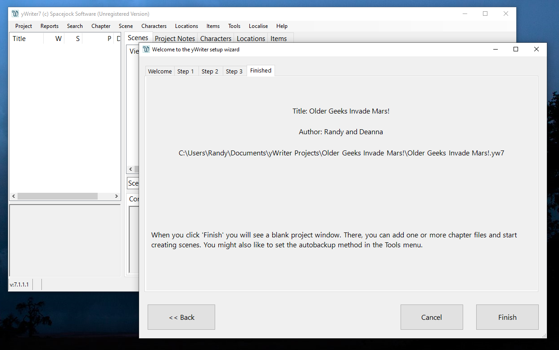Open the Step 3 wizard tab
This screenshot has width=559, height=350.
[234, 71]
